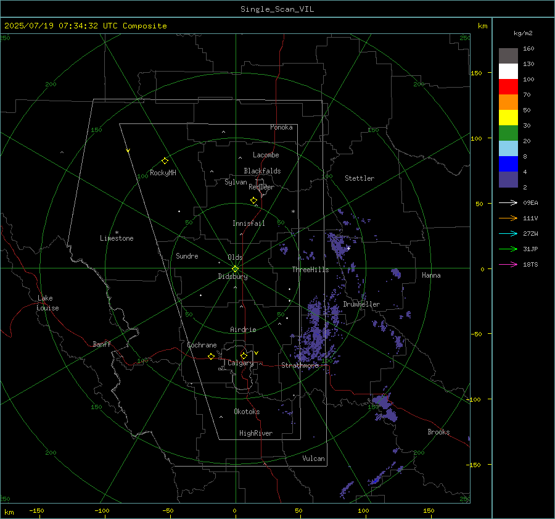This screenshot has height=519, width=555.
Task: Select the dark blue 4-8 legend color
Action: pyautogui.click(x=508, y=164)
